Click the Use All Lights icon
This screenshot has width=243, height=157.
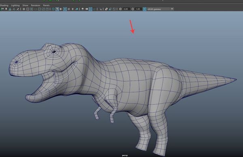tap(72, 9)
